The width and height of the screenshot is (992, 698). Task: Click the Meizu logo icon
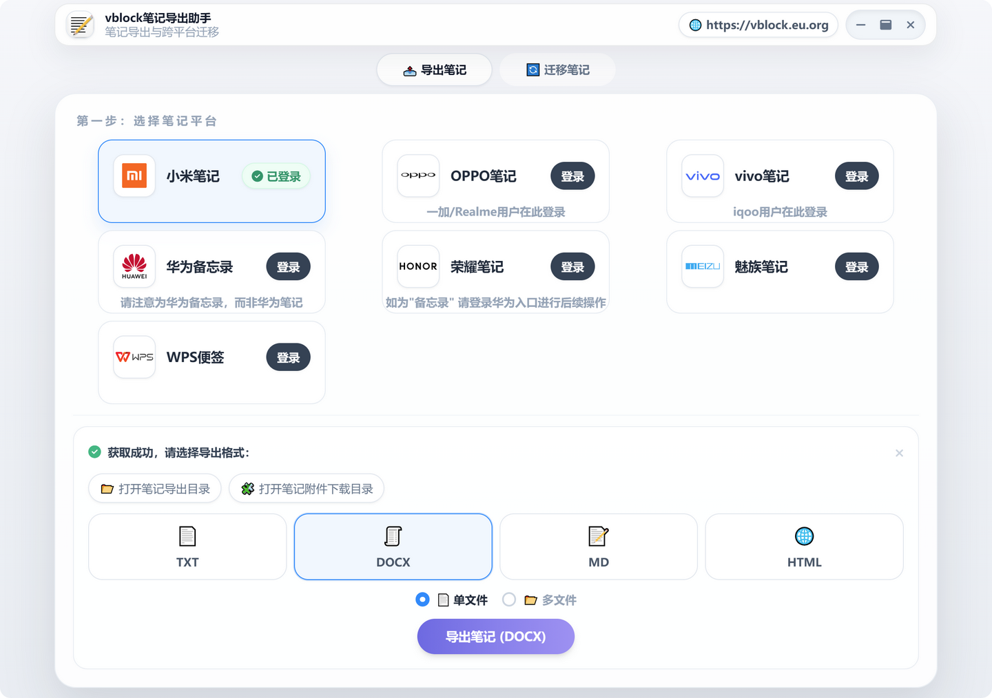pyautogui.click(x=703, y=266)
